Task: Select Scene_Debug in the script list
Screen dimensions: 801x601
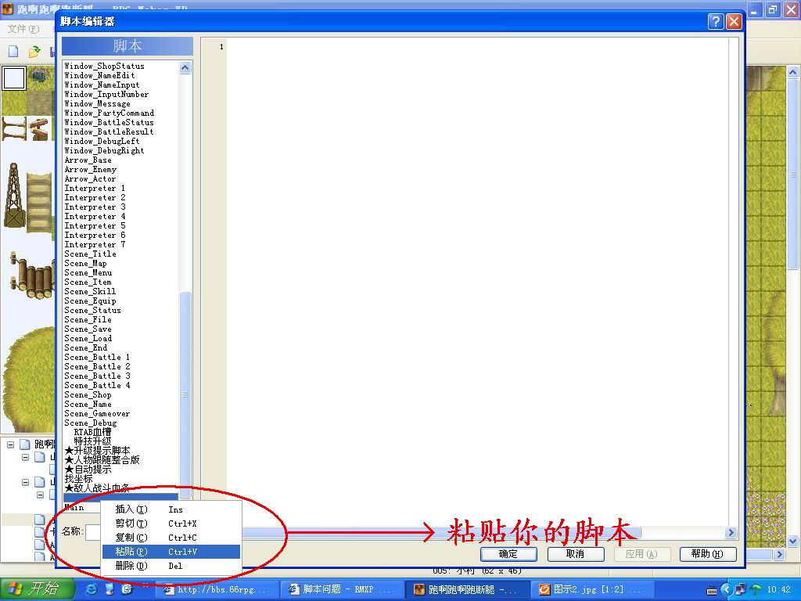Action: (91, 423)
